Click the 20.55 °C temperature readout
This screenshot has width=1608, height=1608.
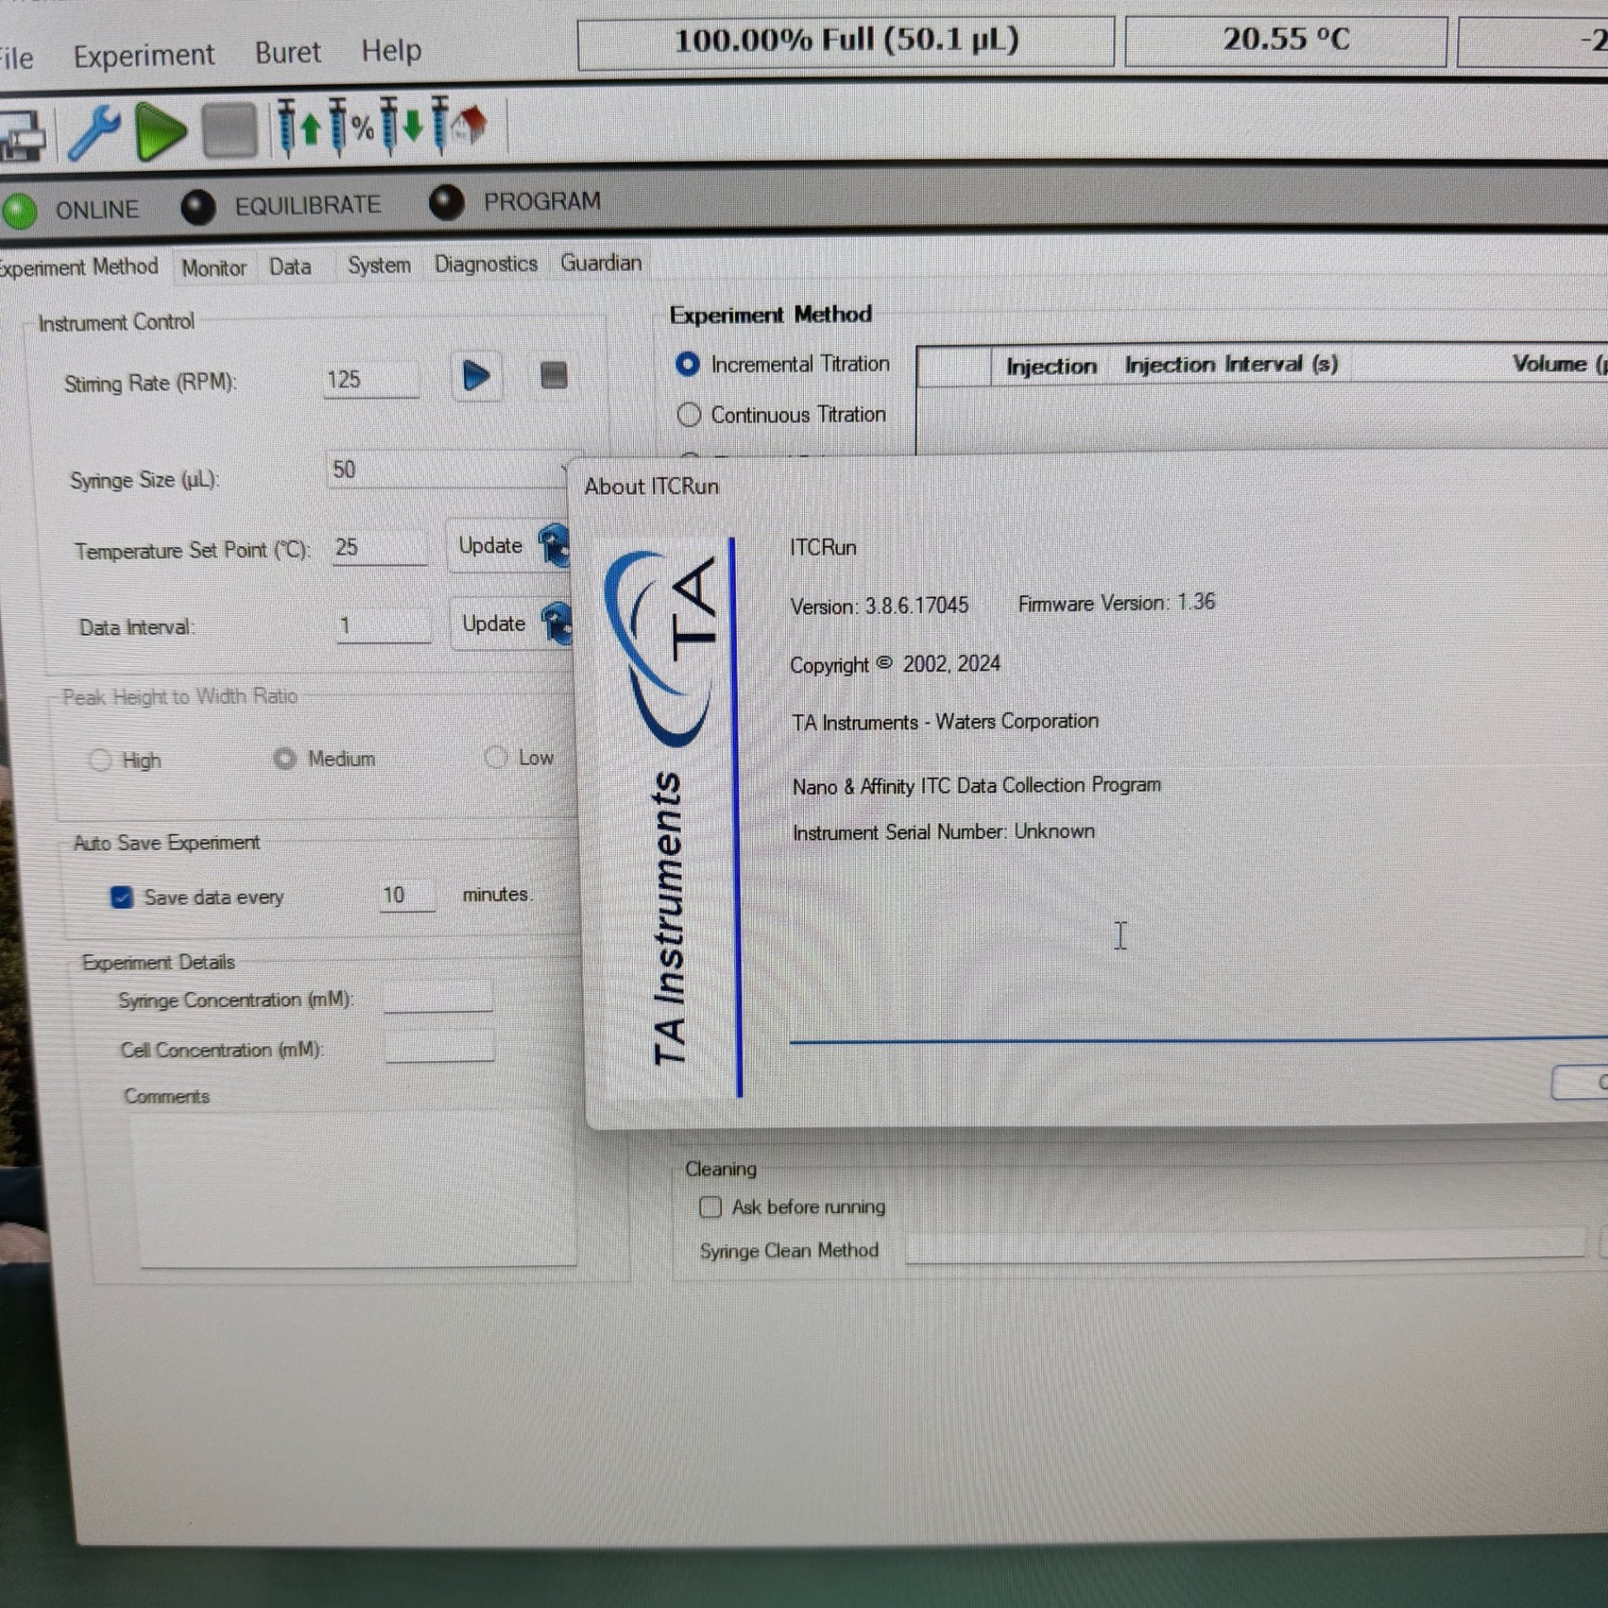pos(1286,40)
